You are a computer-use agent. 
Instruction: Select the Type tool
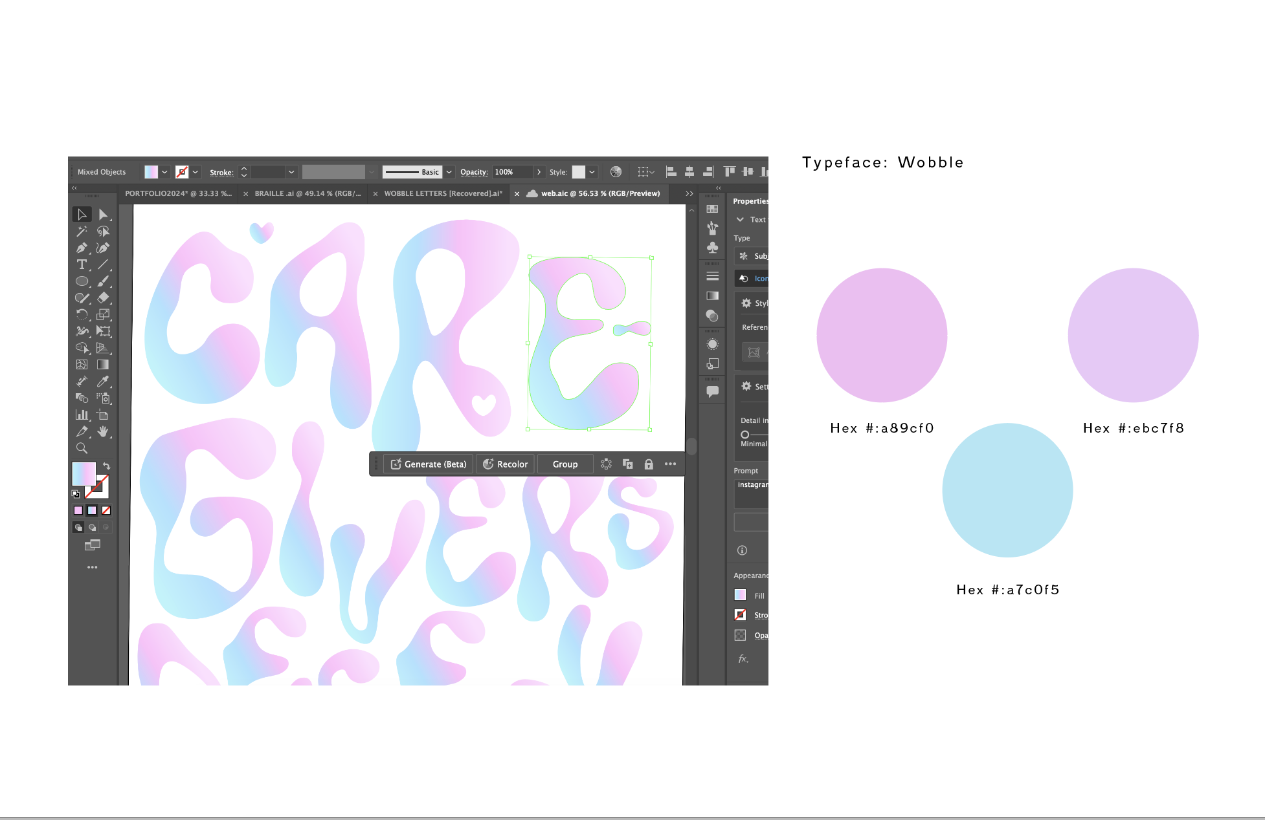pyautogui.click(x=82, y=264)
